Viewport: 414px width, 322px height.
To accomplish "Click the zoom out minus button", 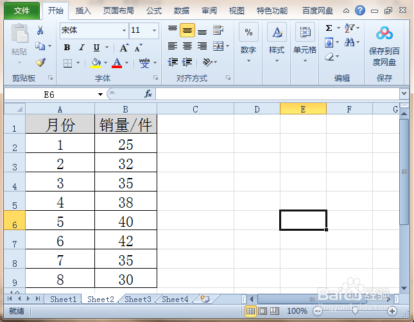I will coord(317,312).
